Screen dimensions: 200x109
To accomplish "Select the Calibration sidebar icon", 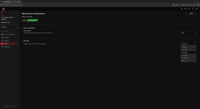I will click(x=2, y=47).
